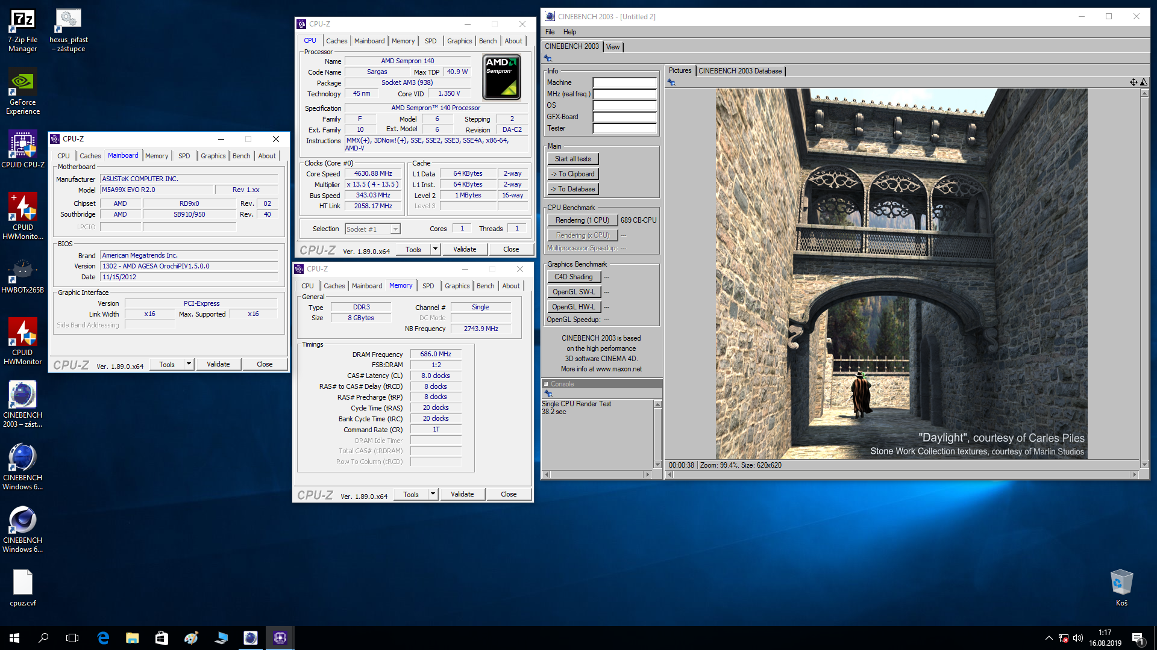The image size is (1157, 650).
Task: Click To Database button
Action: pos(572,189)
